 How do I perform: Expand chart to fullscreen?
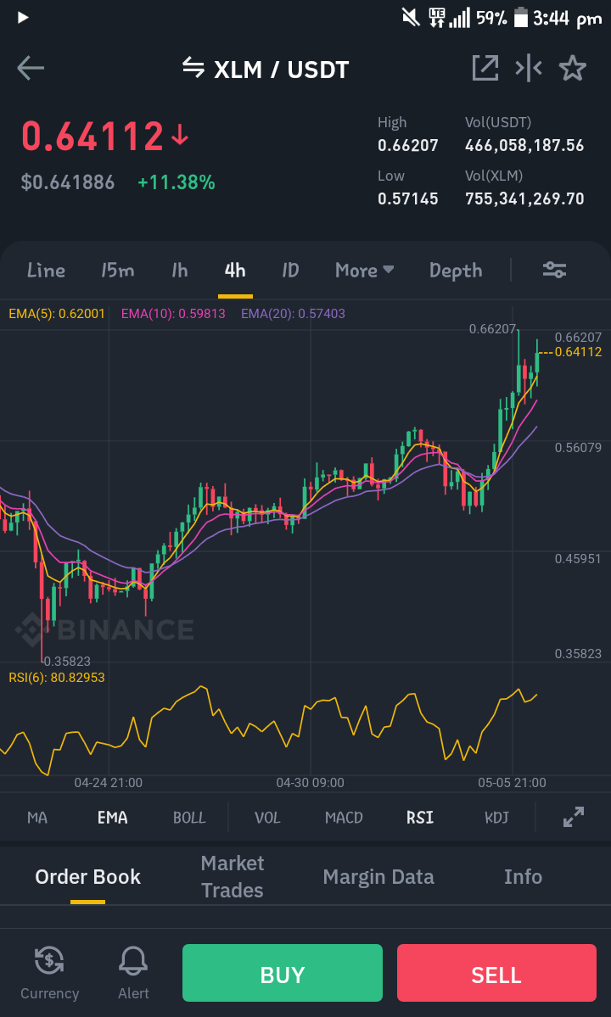point(574,817)
